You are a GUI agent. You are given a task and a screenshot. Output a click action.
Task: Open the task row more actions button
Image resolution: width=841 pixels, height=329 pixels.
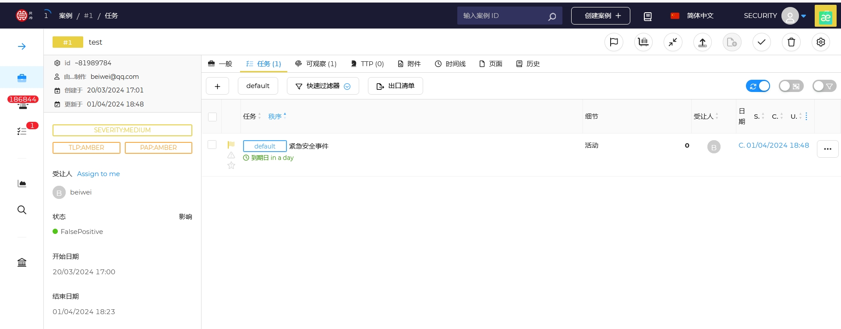827,149
